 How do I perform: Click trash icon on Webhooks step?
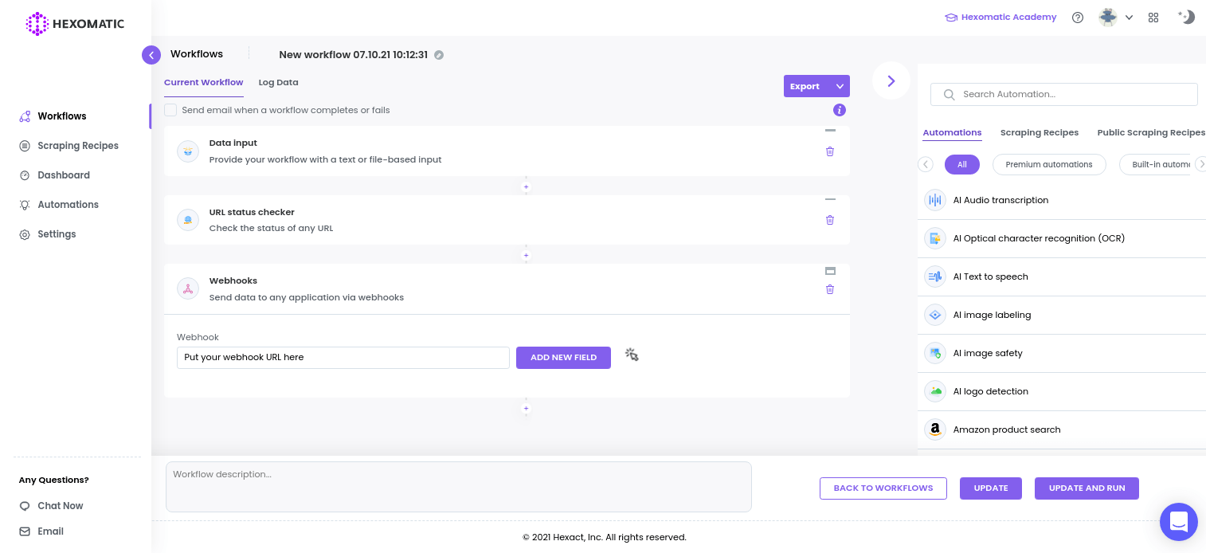click(830, 289)
